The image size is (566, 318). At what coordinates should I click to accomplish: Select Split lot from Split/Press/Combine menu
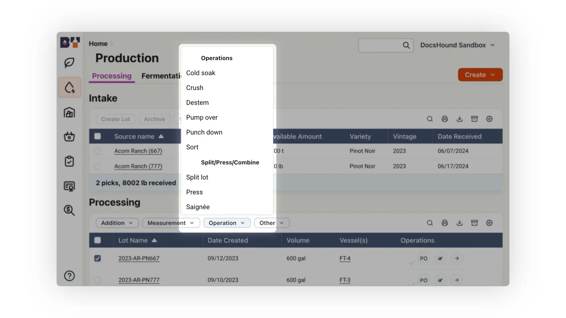tap(197, 178)
